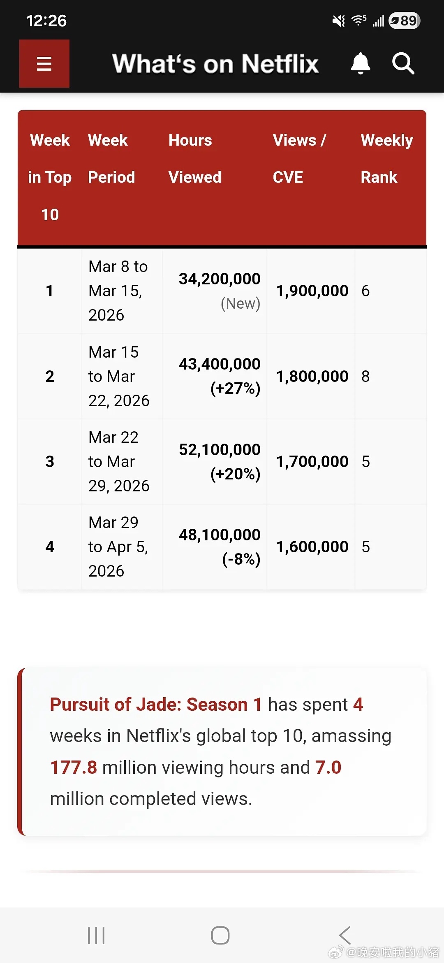Tap the Weekly Rank column header
444x963 pixels.
click(386, 159)
